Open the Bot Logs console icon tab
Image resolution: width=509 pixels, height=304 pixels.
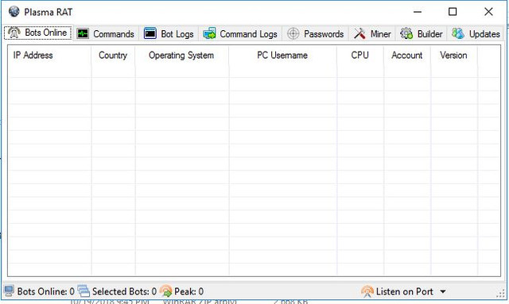coord(169,33)
